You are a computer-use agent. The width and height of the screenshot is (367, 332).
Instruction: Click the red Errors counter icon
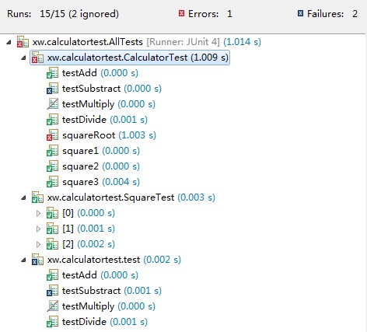181,13
